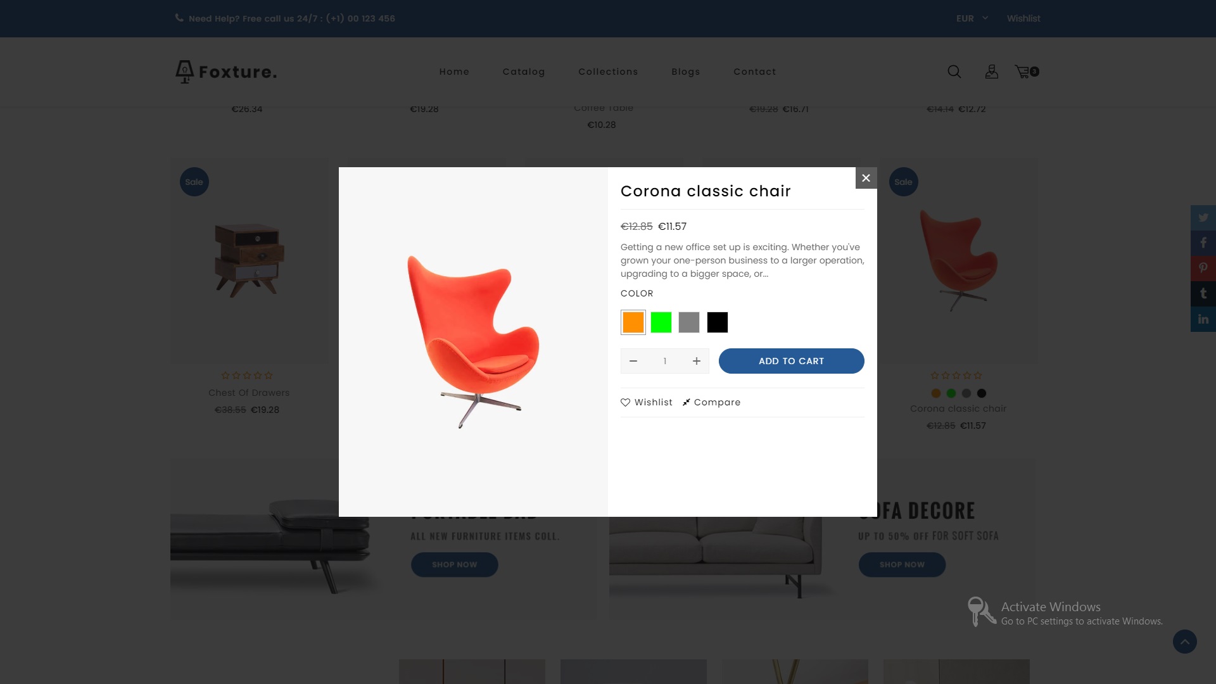Choose the gray color option
The width and height of the screenshot is (1216, 684).
pyautogui.click(x=689, y=322)
